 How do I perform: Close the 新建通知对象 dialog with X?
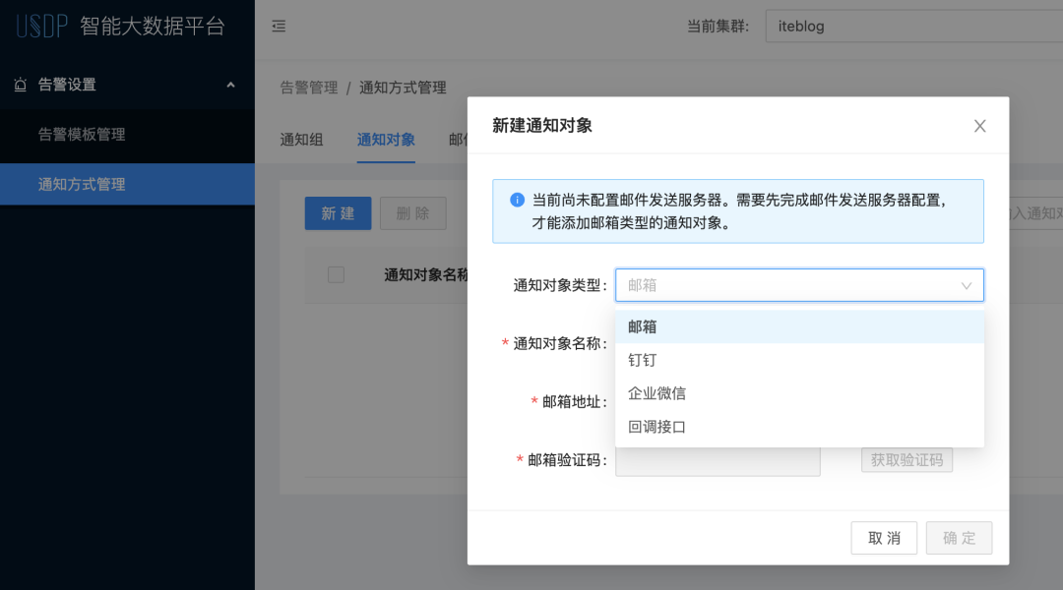(x=979, y=126)
